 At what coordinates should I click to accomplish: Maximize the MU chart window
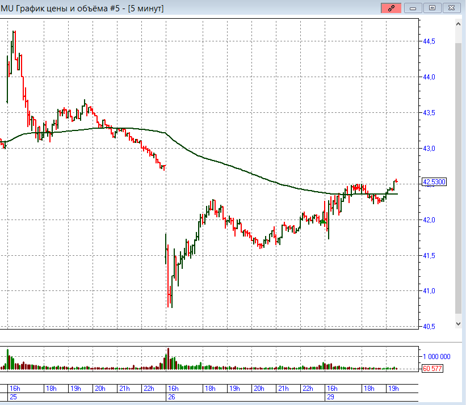coord(432,8)
